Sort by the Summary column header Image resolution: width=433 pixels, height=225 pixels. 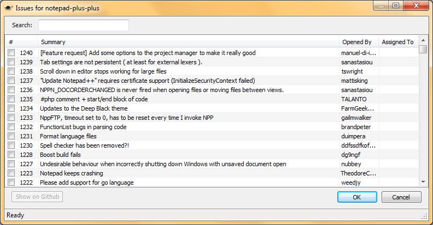(x=188, y=42)
